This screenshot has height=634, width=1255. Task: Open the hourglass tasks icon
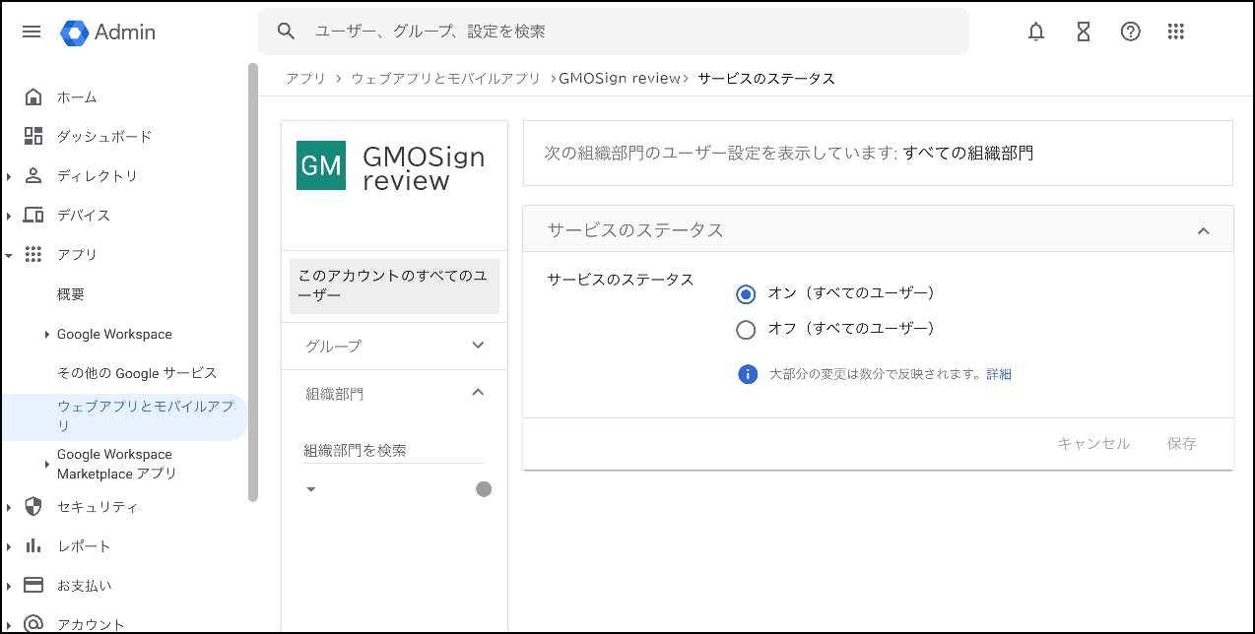[x=1083, y=32]
